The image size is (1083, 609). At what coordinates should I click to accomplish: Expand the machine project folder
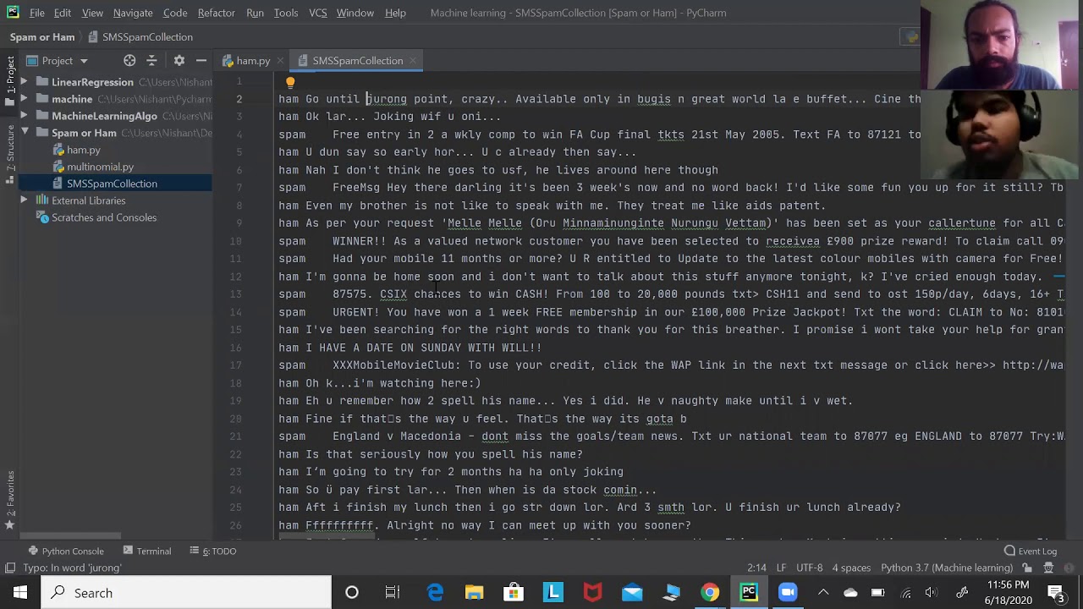(x=24, y=99)
